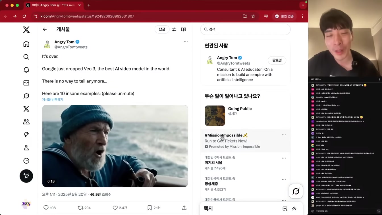Select the X post browser tab
The image size is (382, 215).
[53, 5]
